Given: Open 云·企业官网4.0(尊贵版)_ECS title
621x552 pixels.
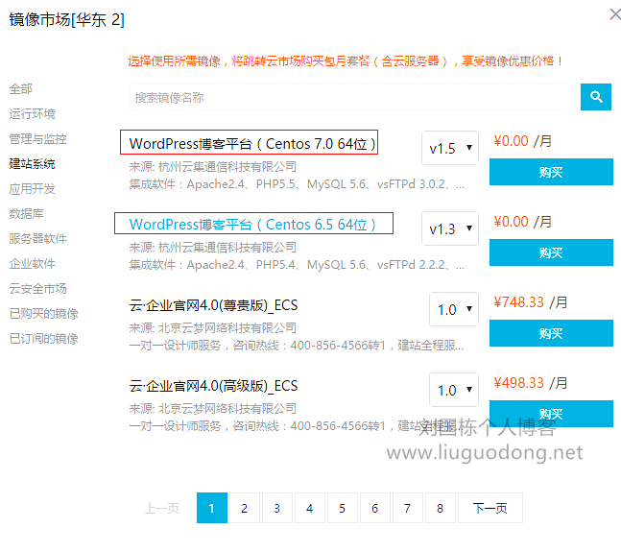Looking at the screenshot, I should [x=213, y=305].
